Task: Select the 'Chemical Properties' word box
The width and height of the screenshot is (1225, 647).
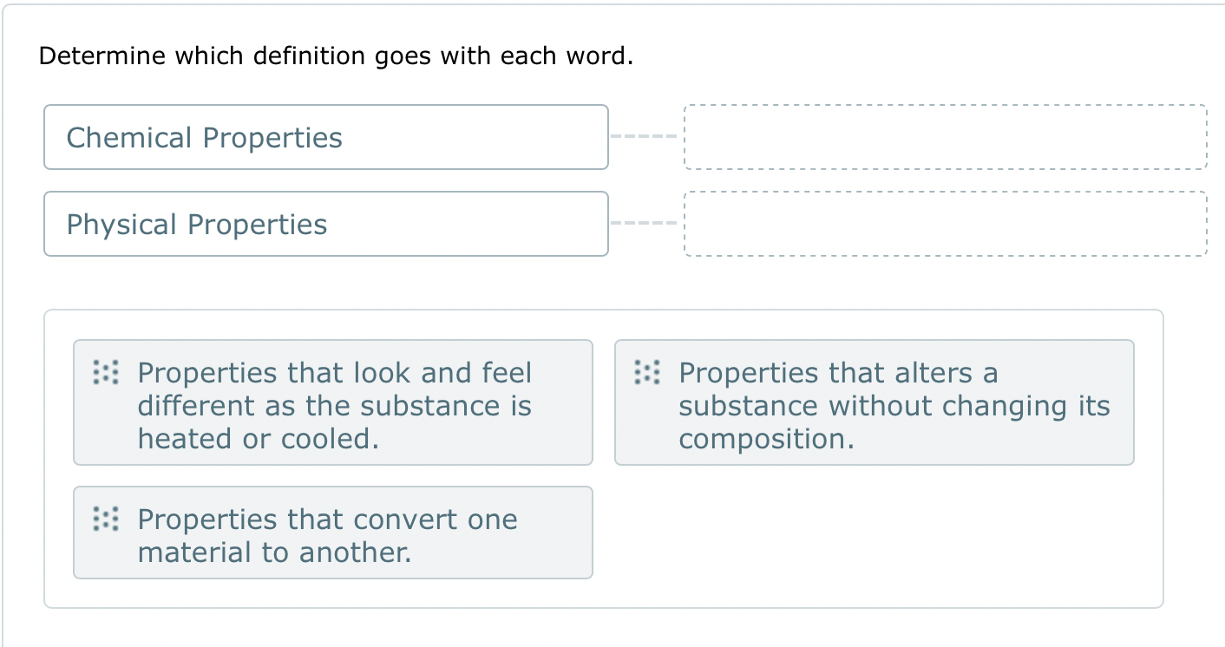Action: click(x=325, y=136)
